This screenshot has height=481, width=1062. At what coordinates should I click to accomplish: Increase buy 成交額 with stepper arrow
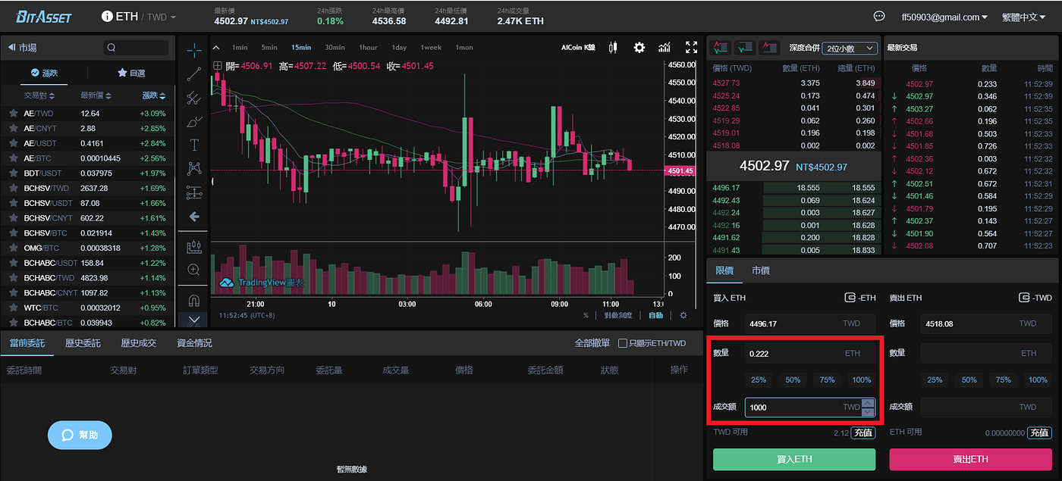(x=869, y=403)
